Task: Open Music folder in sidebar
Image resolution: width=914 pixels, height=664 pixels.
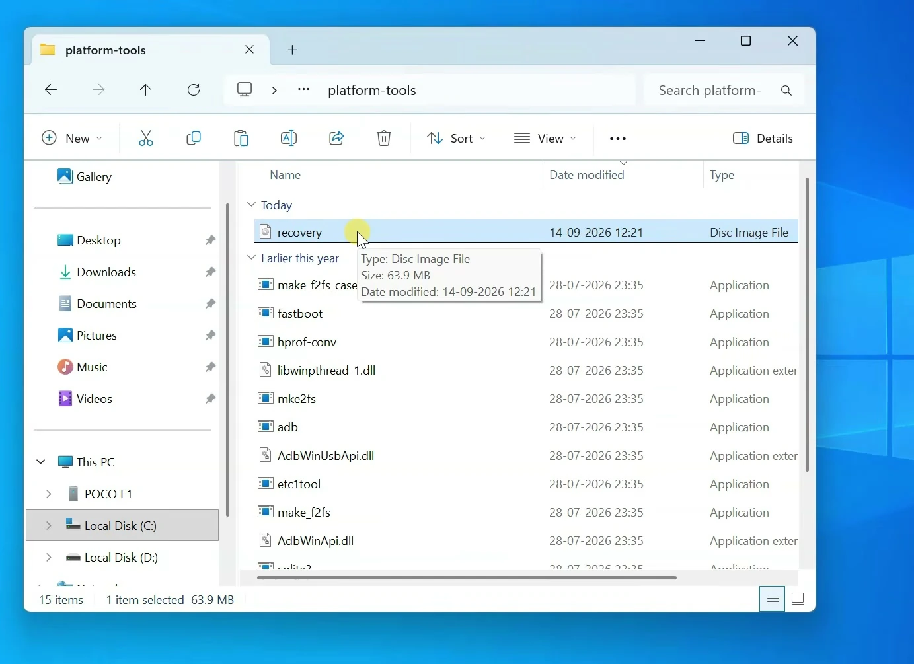Action: [83, 367]
